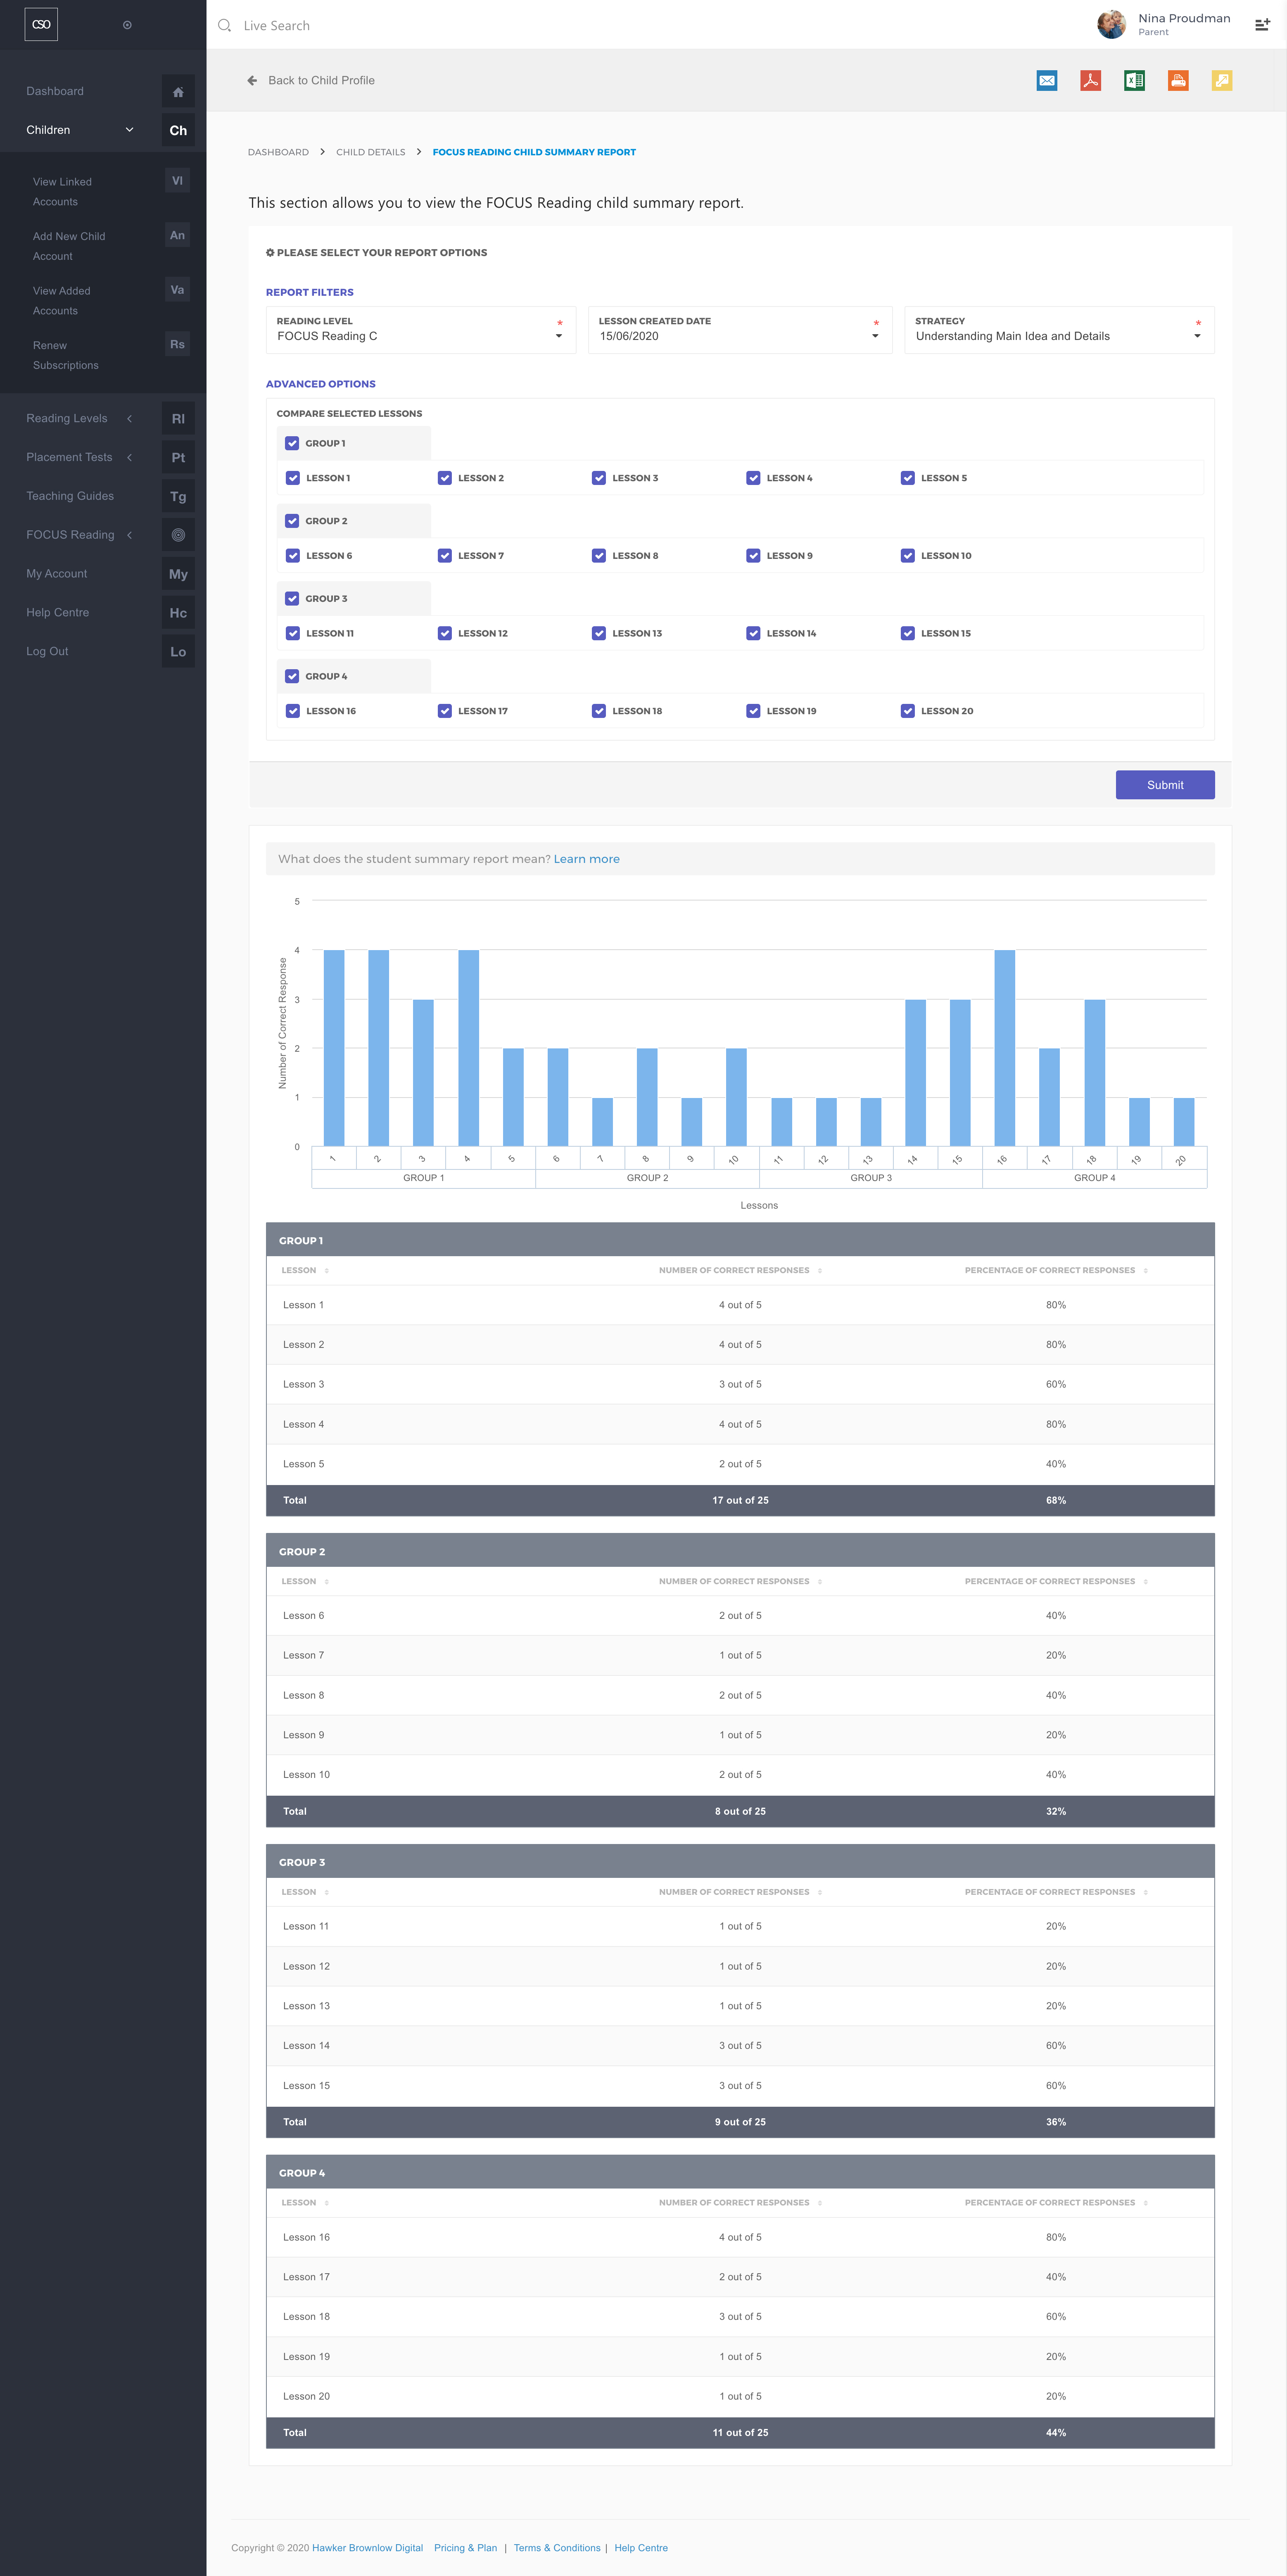Click the 'Lo' Log Out tile
1287x2576 pixels.
pos(178,652)
